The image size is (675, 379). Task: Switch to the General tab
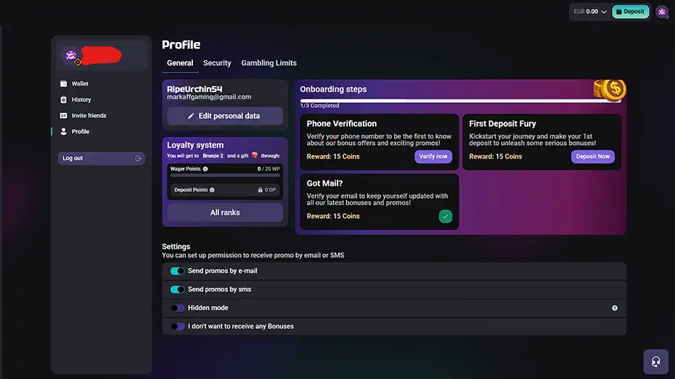pyautogui.click(x=180, y=63)
